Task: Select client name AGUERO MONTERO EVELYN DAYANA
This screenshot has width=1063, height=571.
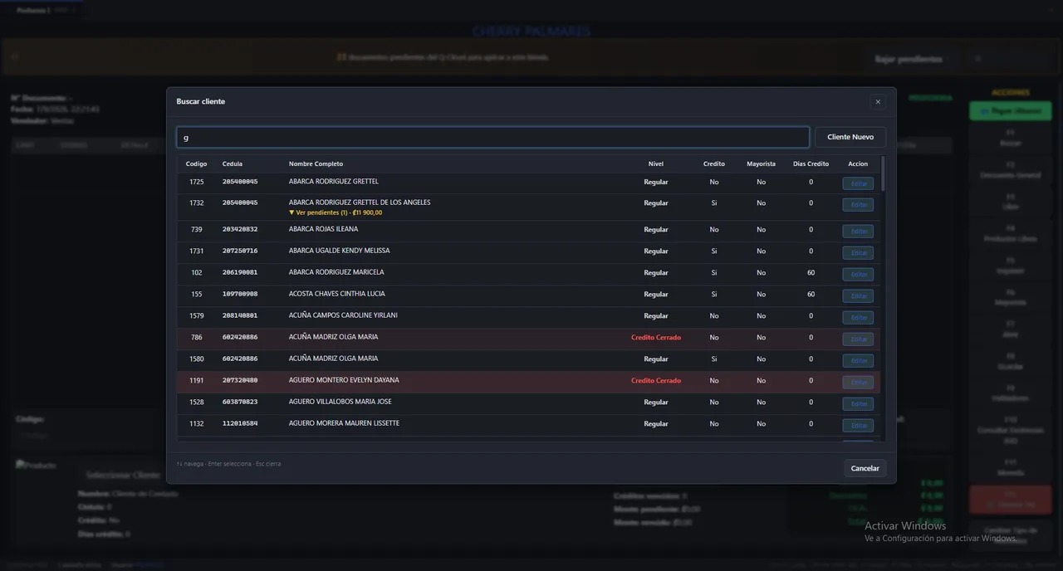Action: (344, 380)
